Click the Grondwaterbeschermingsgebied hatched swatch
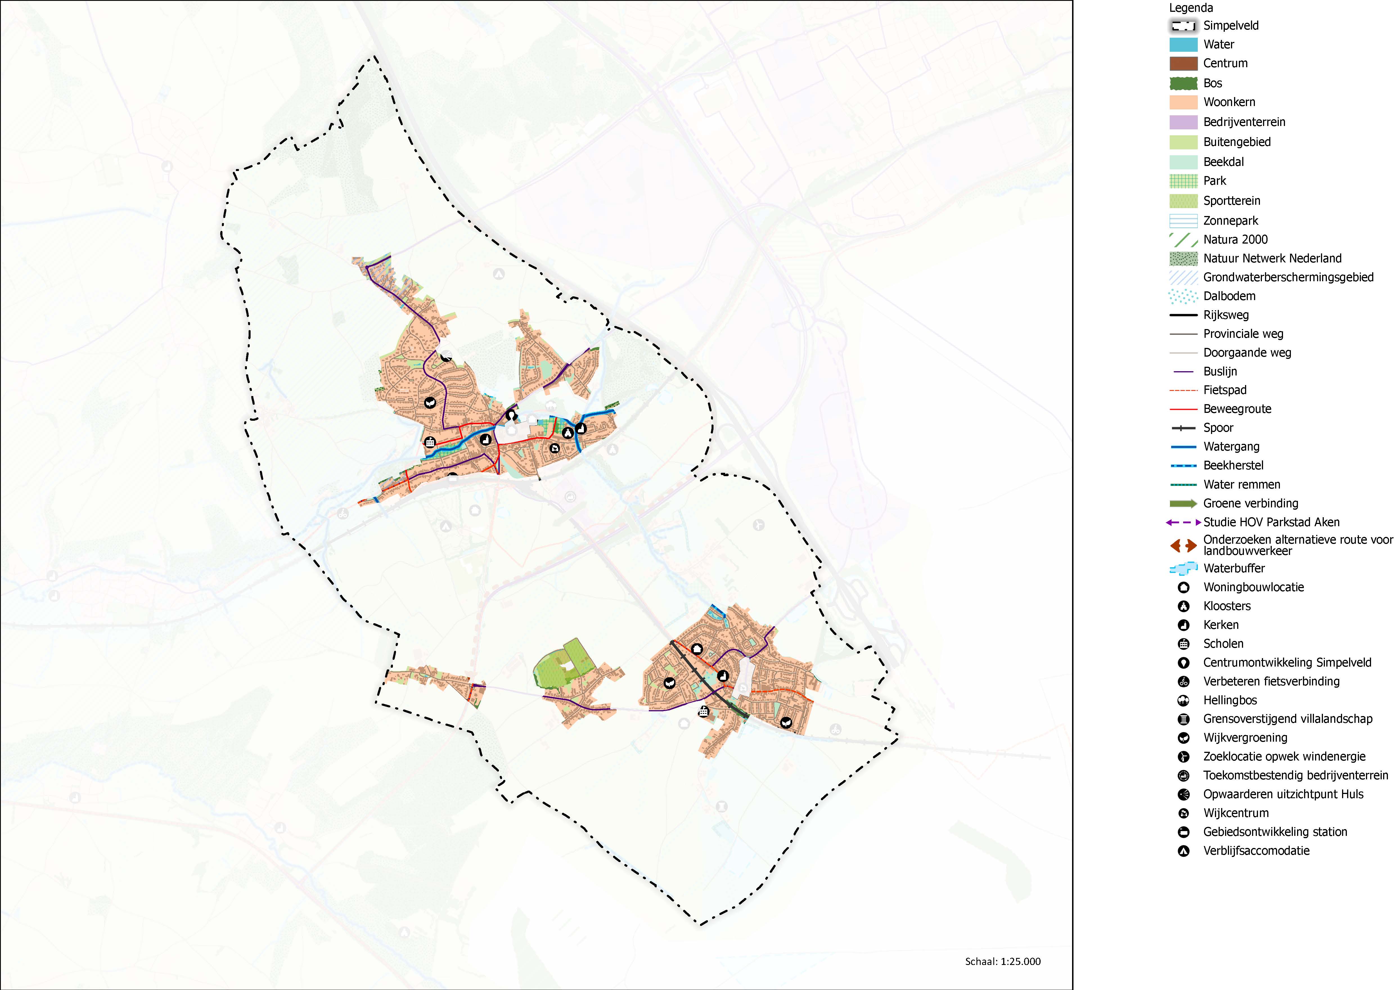1400x990 pixels. tap(1183, 277)
